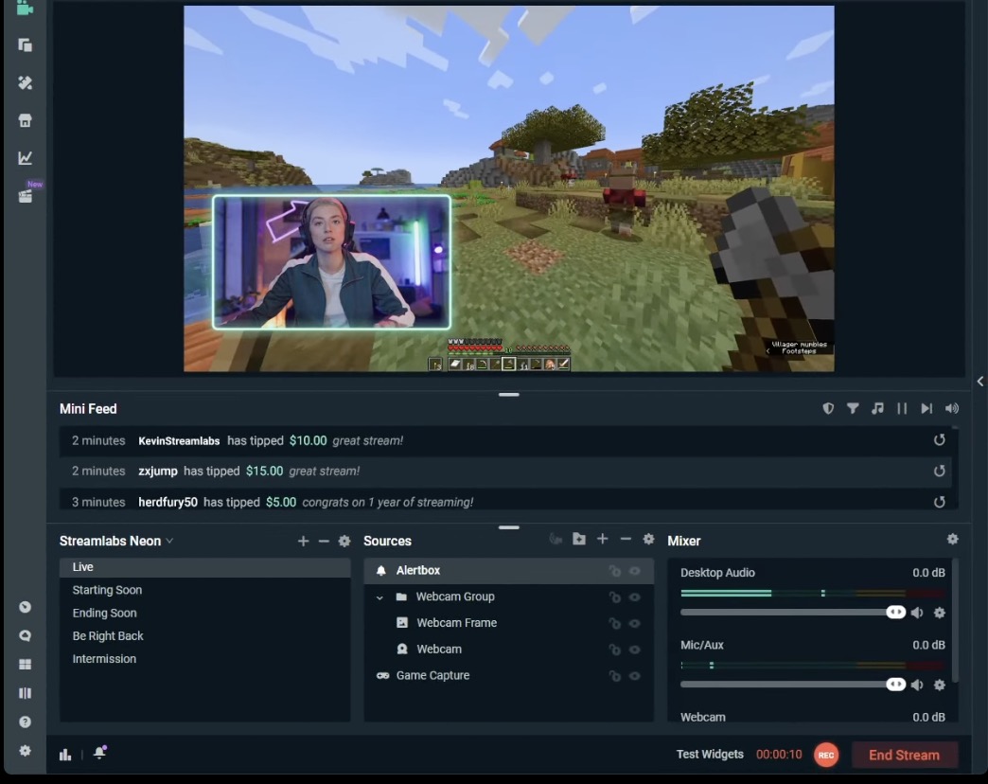Hide the Alertbox source

(635, 571)
